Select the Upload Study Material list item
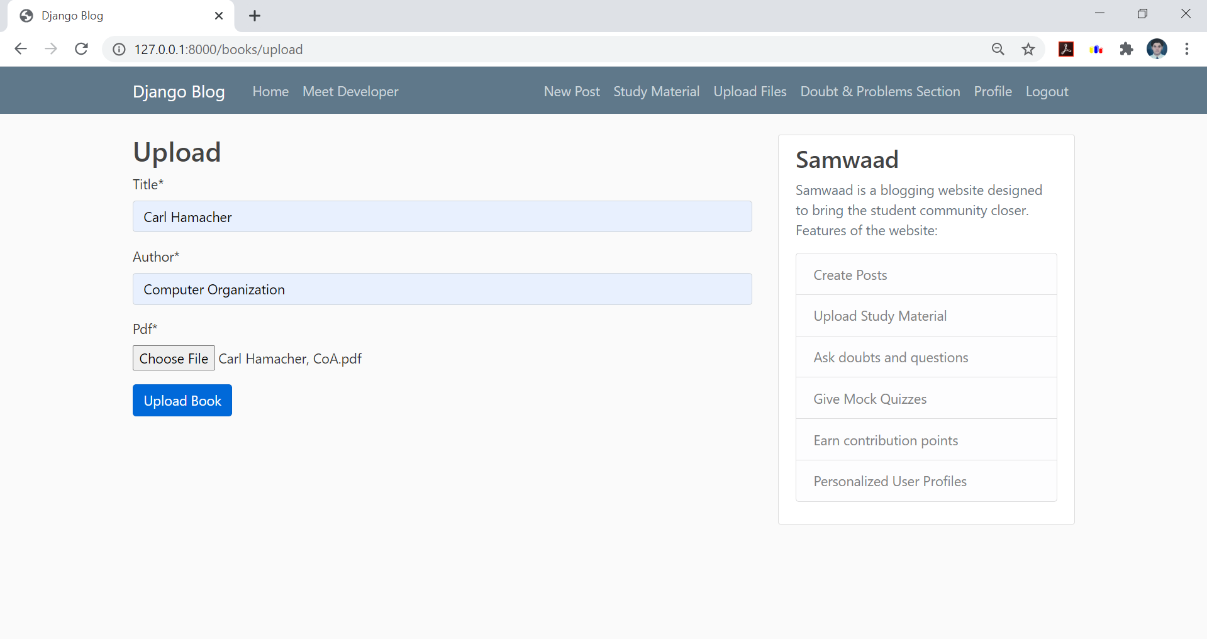Image resolution: width=1207 pixels, height=639 pixels. (926, 316)
